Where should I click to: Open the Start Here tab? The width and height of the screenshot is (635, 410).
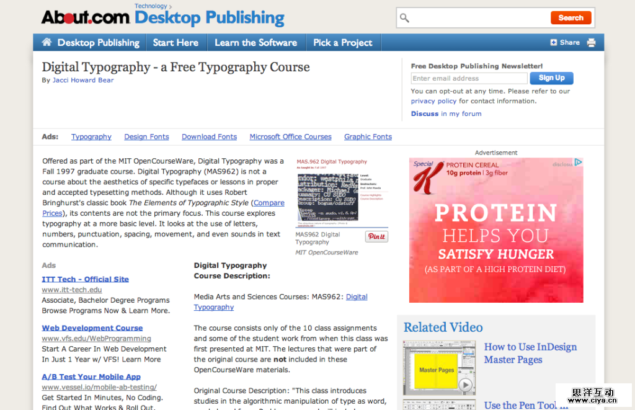click(x=175, y=43)
